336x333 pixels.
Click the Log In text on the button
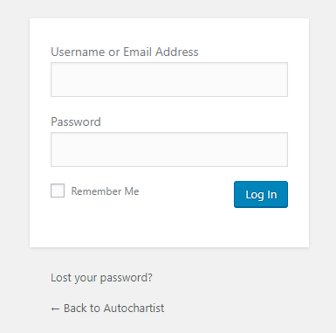[x=261, y=195]
